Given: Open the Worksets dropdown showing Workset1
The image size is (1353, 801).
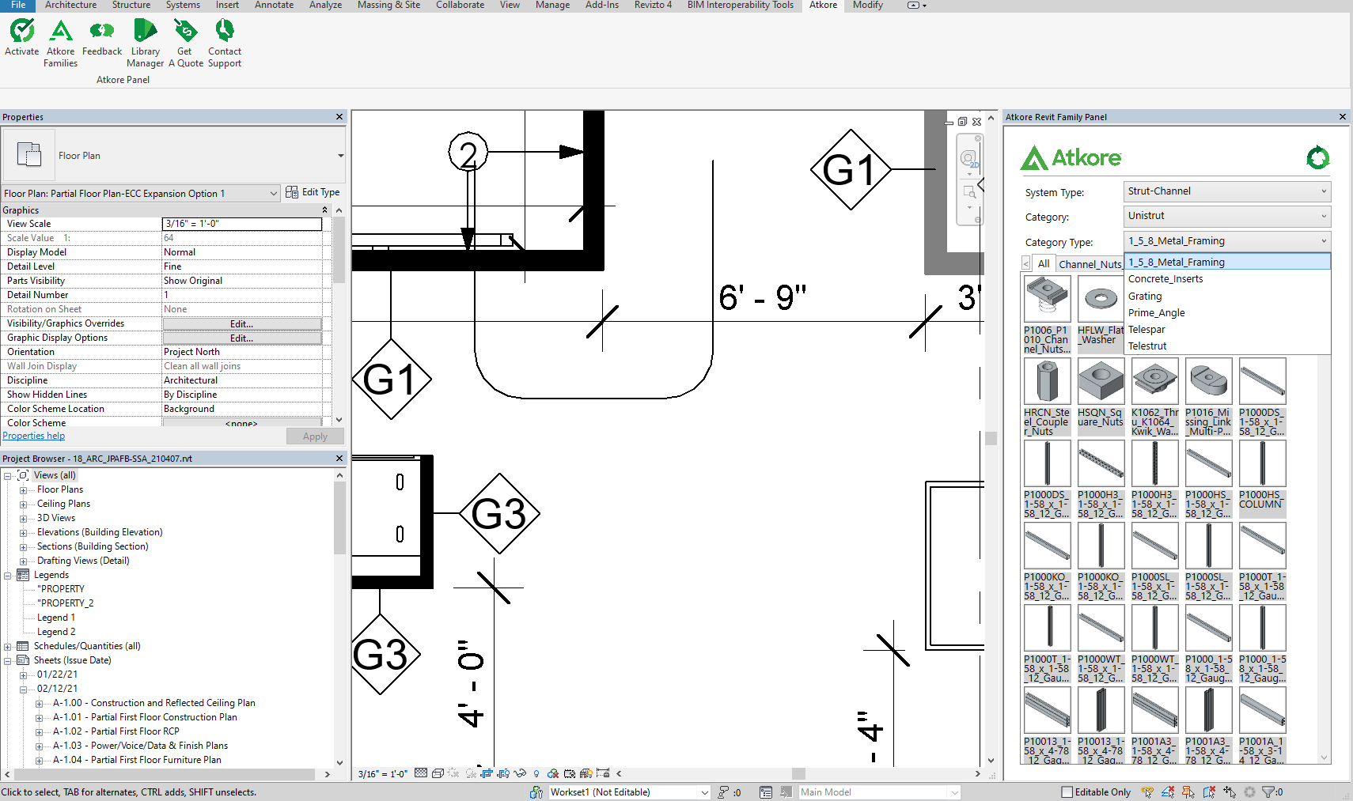Looking at the screenshot, I should click(x=703, y=792).
